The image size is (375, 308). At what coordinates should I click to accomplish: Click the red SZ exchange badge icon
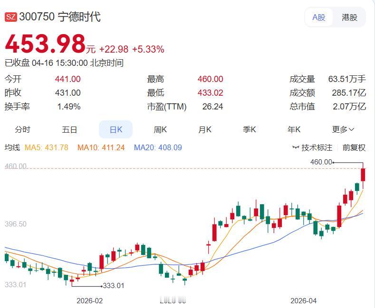11,17
